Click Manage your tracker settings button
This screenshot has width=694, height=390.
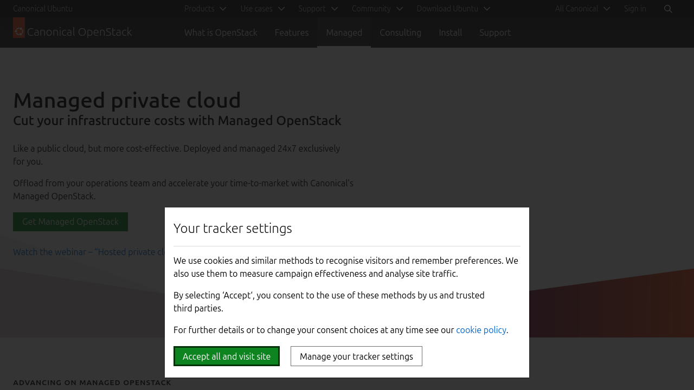(x=356, y=356)
